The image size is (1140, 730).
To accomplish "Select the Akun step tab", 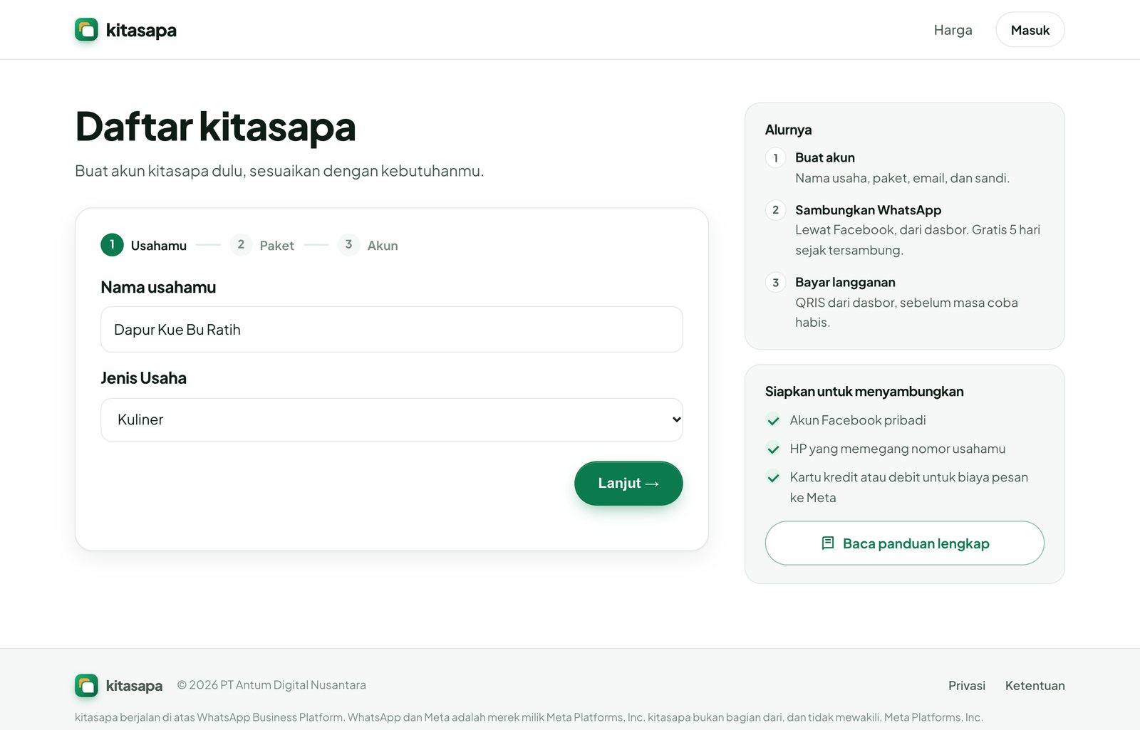I will coord(368,245).
